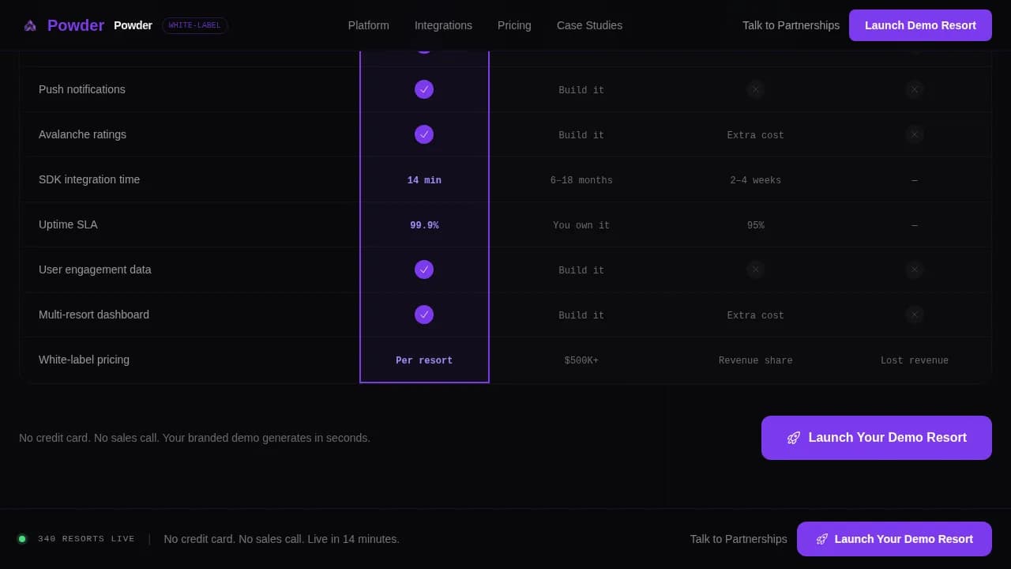The width and height of the screenshot is (1011, 569).
Task: Toggle the X mark in the last Avalanche ratings column
Action: coord(914,134)
